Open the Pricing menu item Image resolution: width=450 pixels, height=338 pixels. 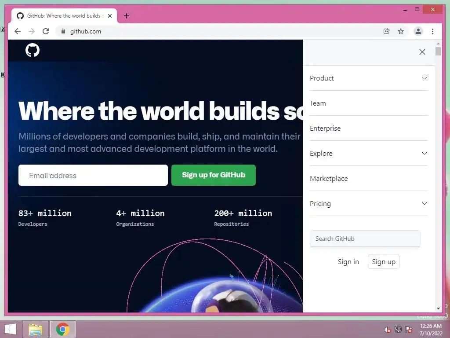(x=369, y=203)
